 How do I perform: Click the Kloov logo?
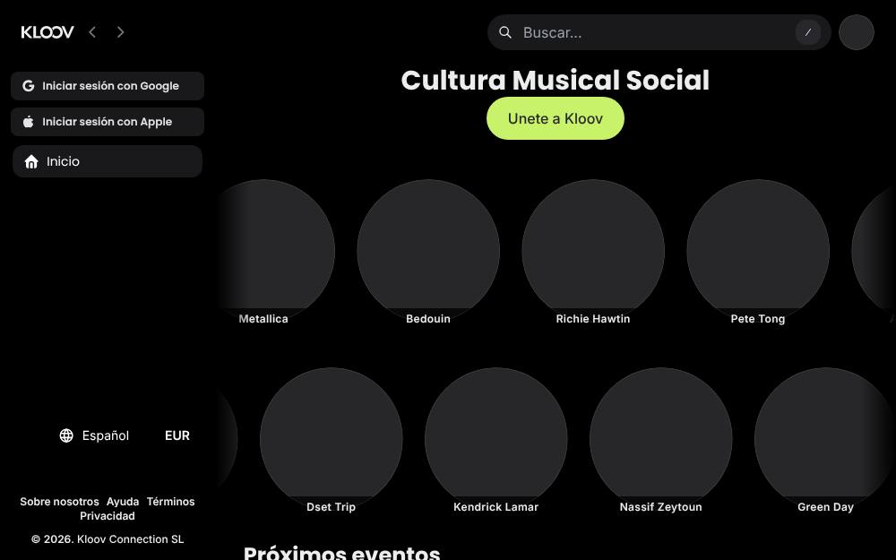[x=47, y=32]
